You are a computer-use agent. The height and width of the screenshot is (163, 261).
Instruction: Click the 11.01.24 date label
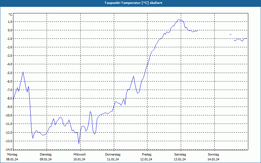(113, 159)
